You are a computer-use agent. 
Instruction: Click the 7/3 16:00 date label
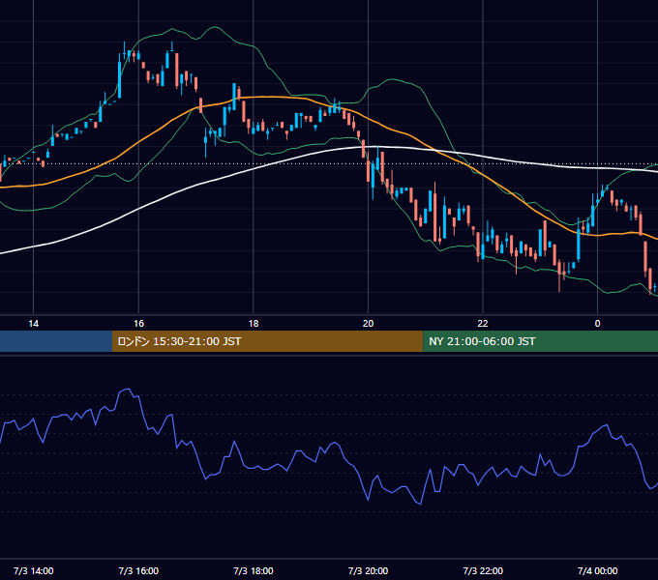click(138, 570)
